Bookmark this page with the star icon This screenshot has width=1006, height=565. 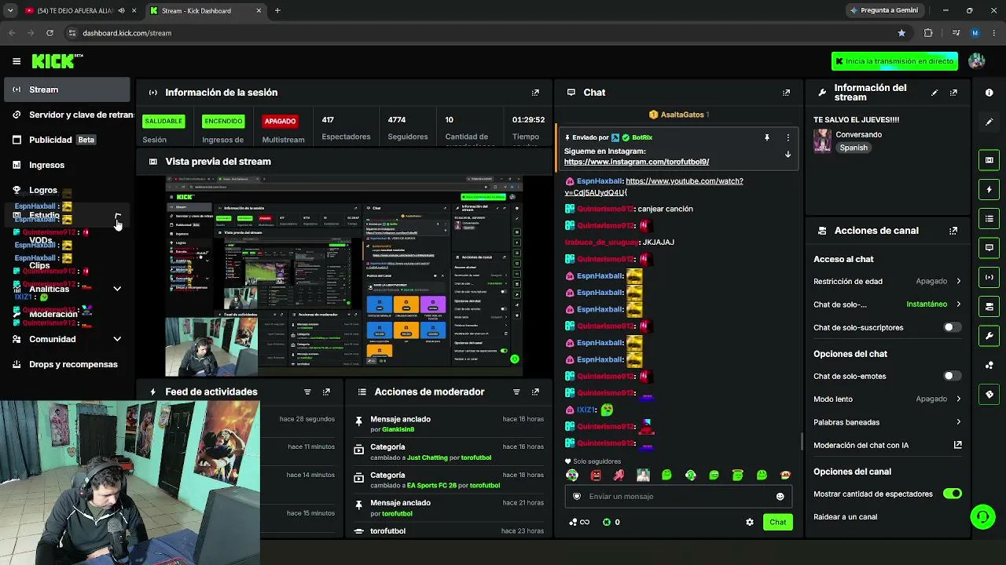tap(901, 33)
